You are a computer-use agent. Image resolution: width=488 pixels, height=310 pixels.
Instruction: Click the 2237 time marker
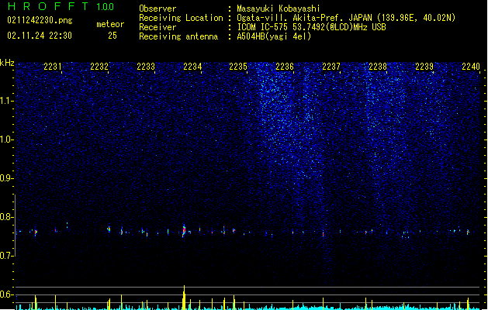(331, 67)
